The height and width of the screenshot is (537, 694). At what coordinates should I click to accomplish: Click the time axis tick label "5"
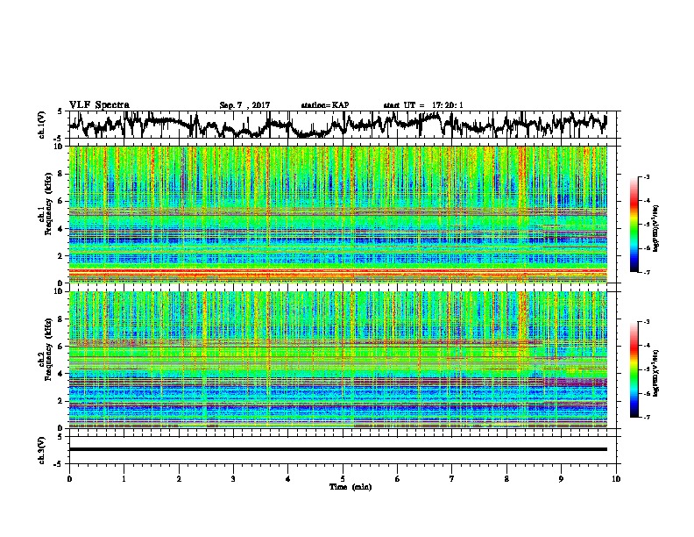point(343,479)
